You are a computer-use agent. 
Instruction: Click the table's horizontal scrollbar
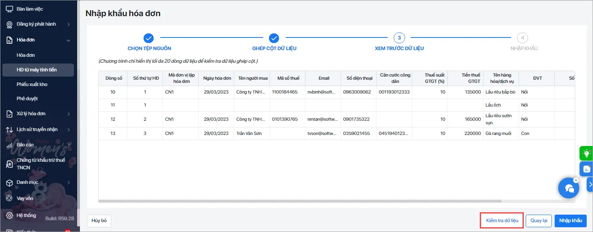[x=301, y=201]
